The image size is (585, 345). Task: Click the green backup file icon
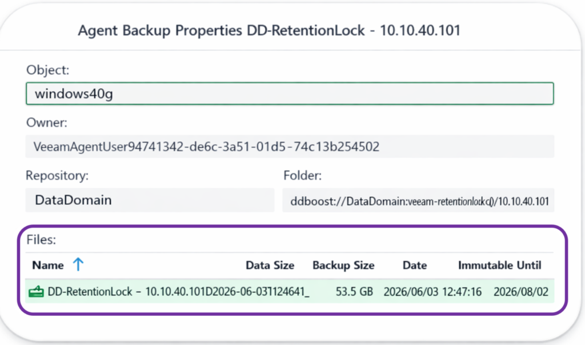coord(36,292)
